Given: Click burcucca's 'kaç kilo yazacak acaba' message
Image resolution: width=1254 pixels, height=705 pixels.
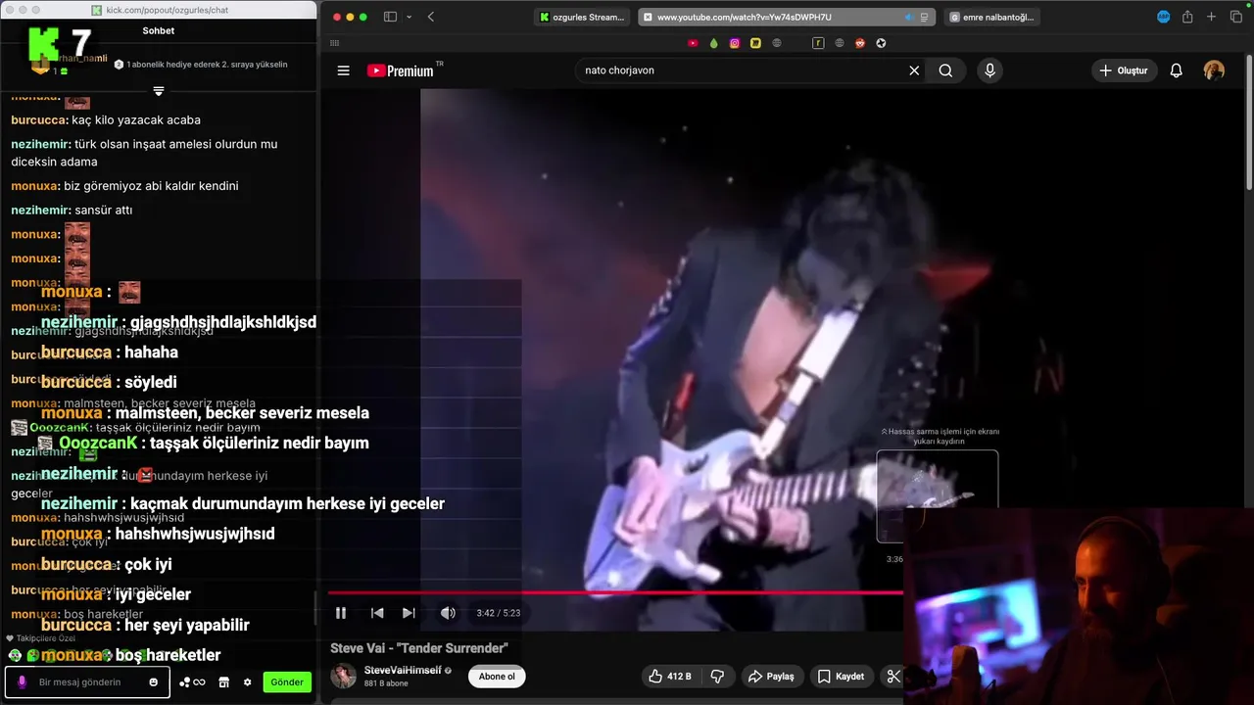Looking at the screenshot, I should click(106, 119).
